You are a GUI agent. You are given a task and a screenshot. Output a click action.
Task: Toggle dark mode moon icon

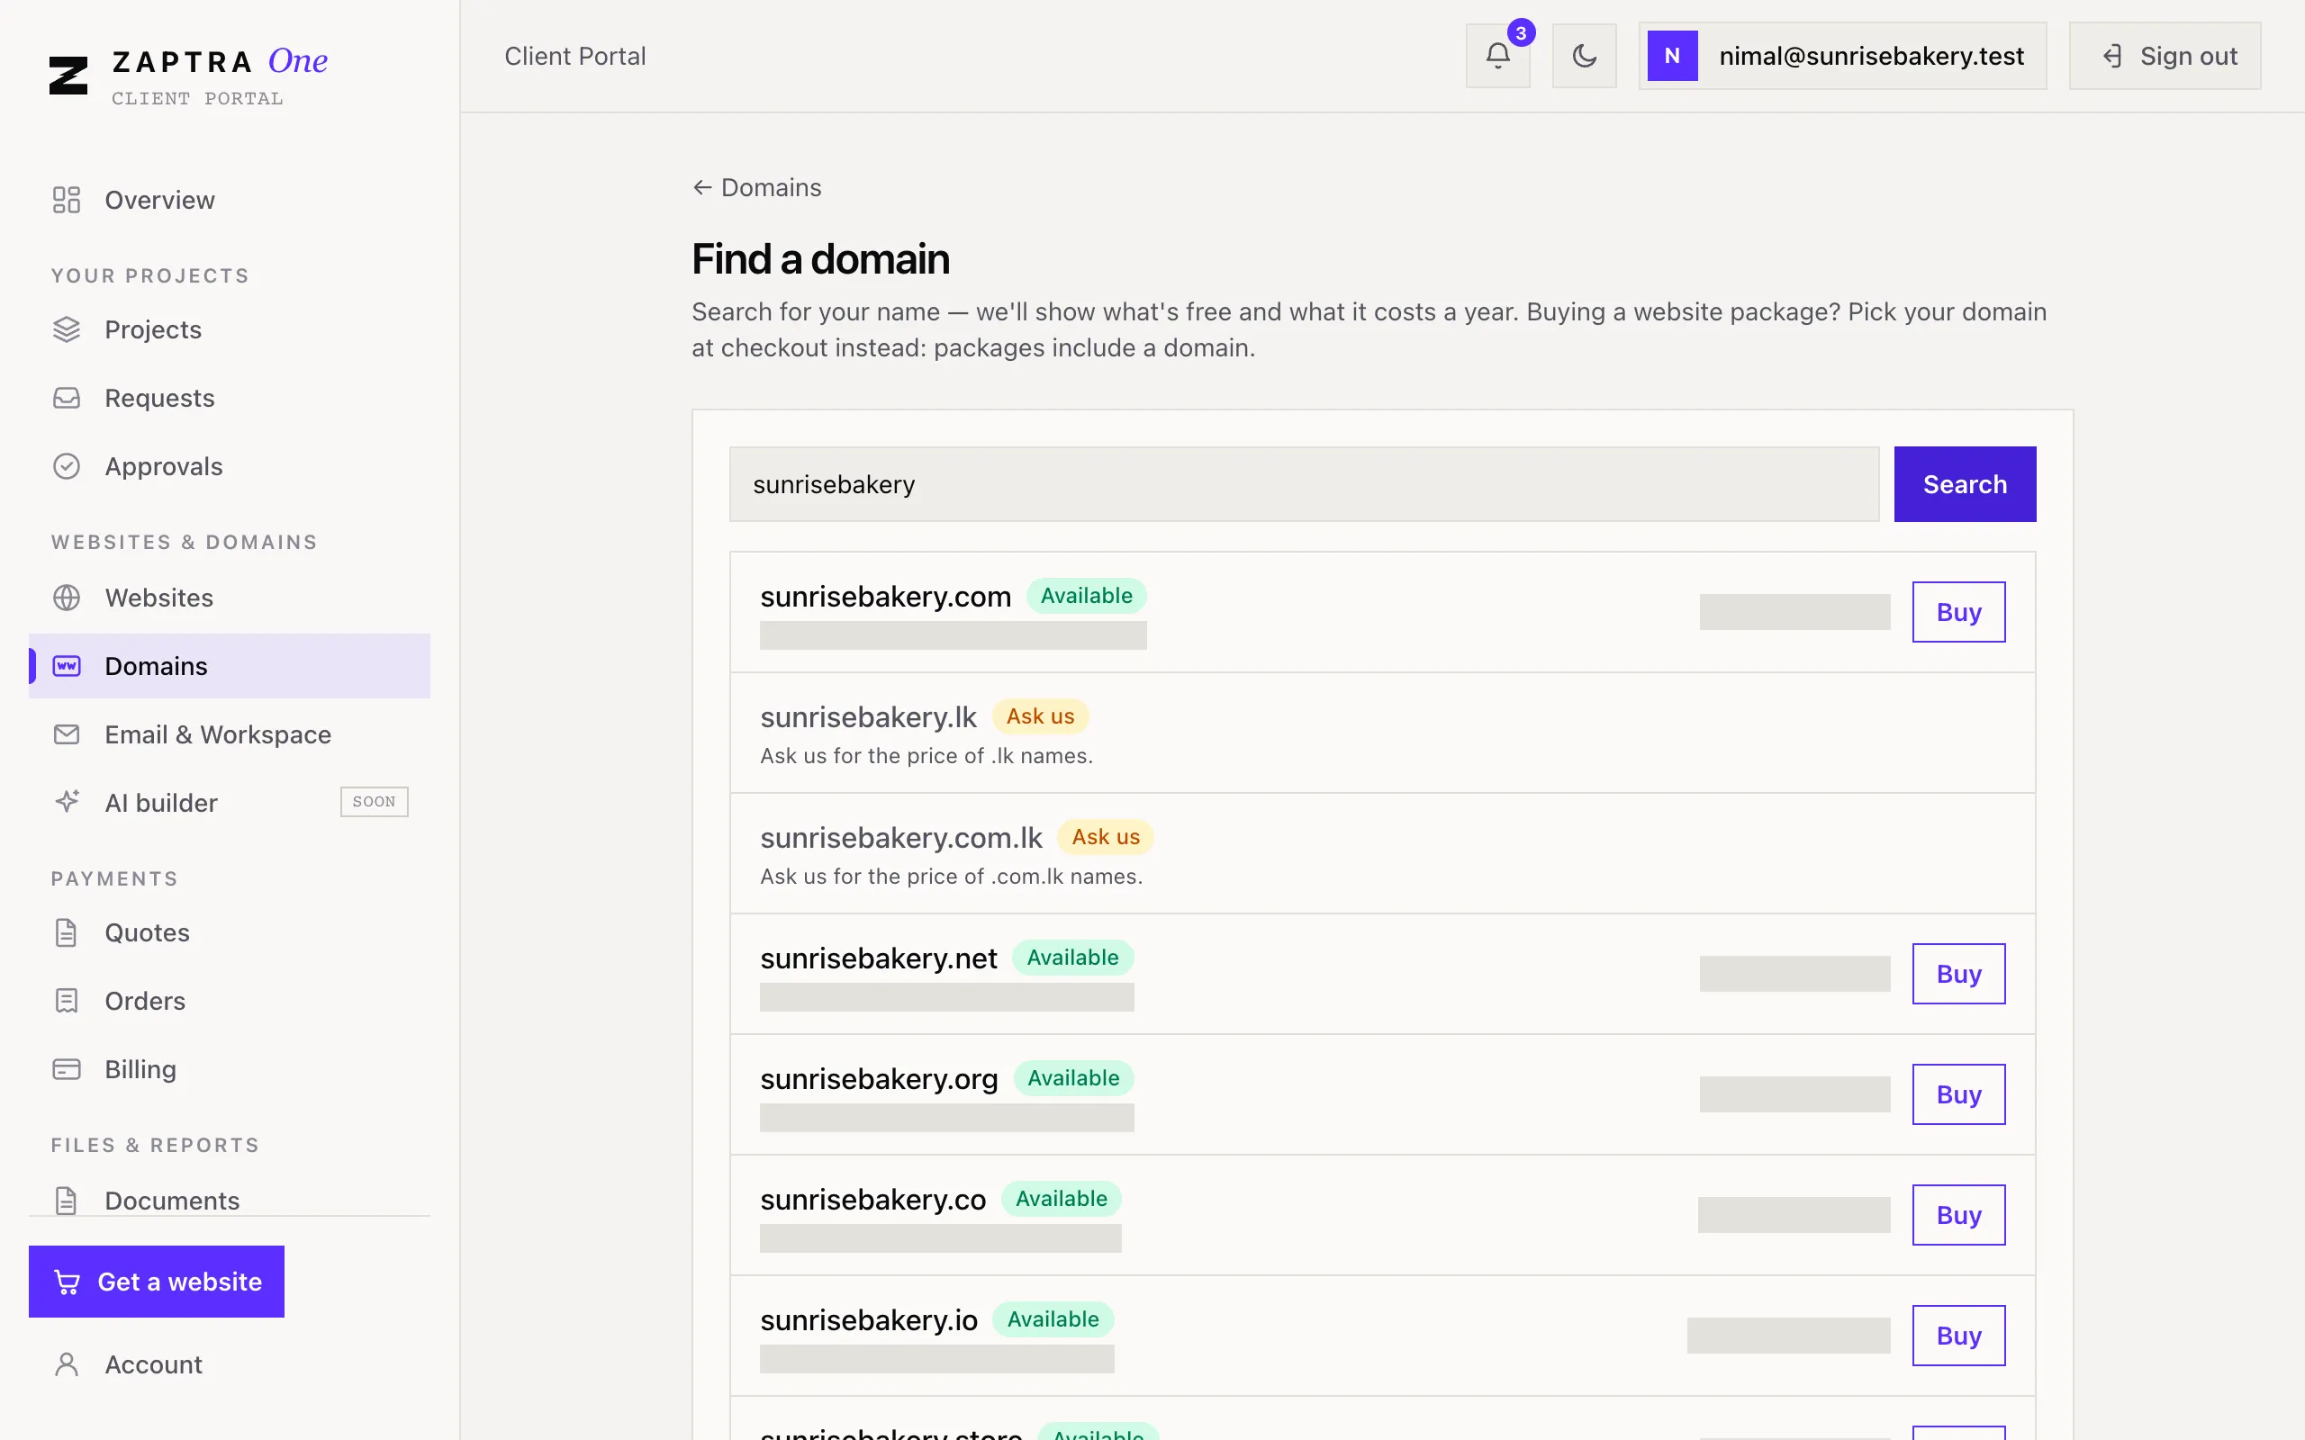tap(1584, 56)
